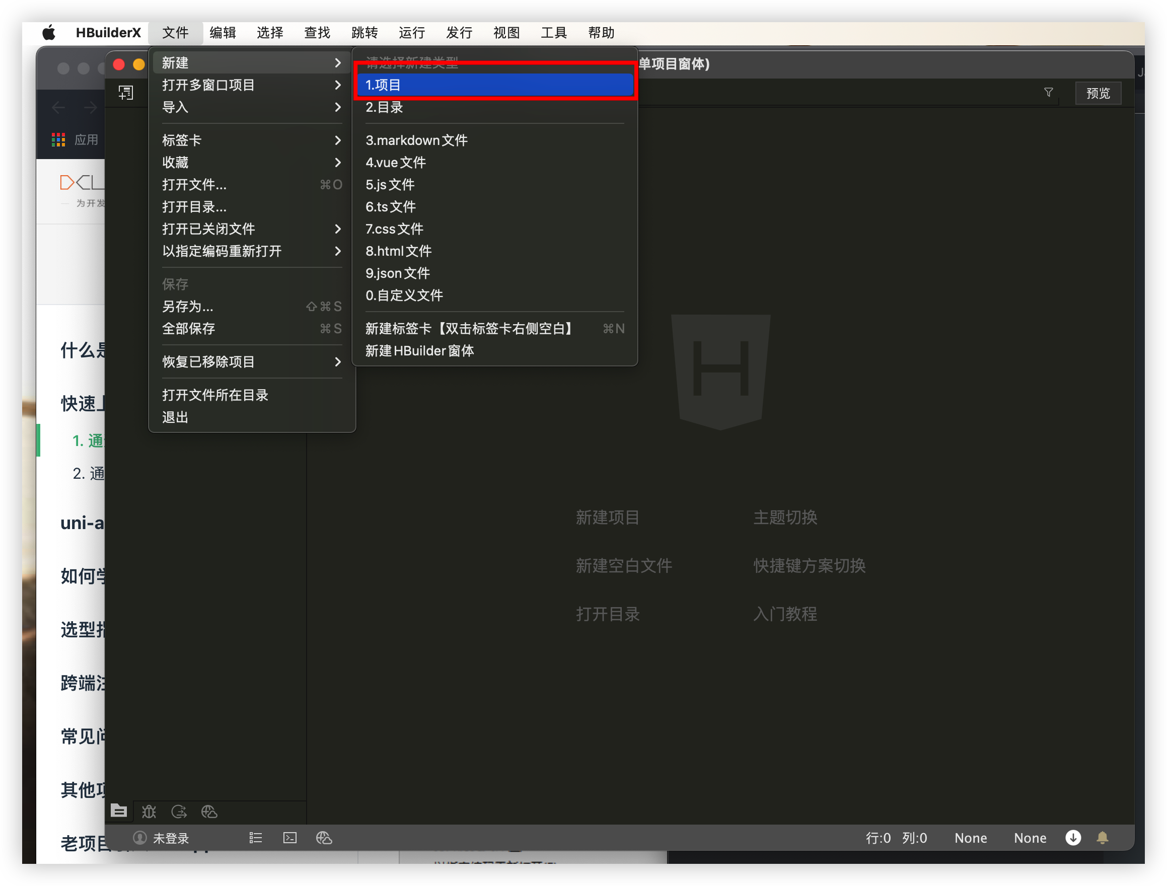The image size is (1167, 886).
Task: Click the Apple menu icon
Action: click(x=49, y=33)
